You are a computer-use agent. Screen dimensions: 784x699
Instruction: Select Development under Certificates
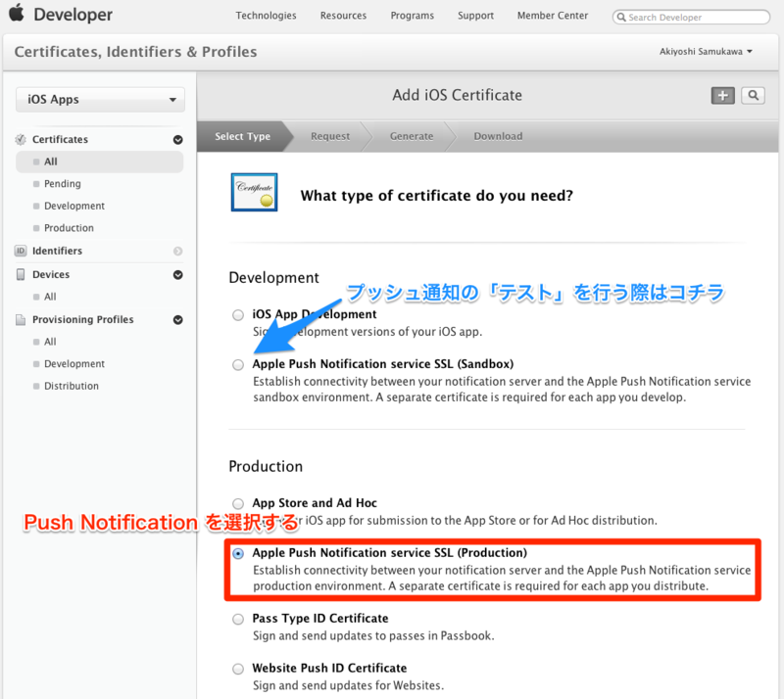pos(74,206)
